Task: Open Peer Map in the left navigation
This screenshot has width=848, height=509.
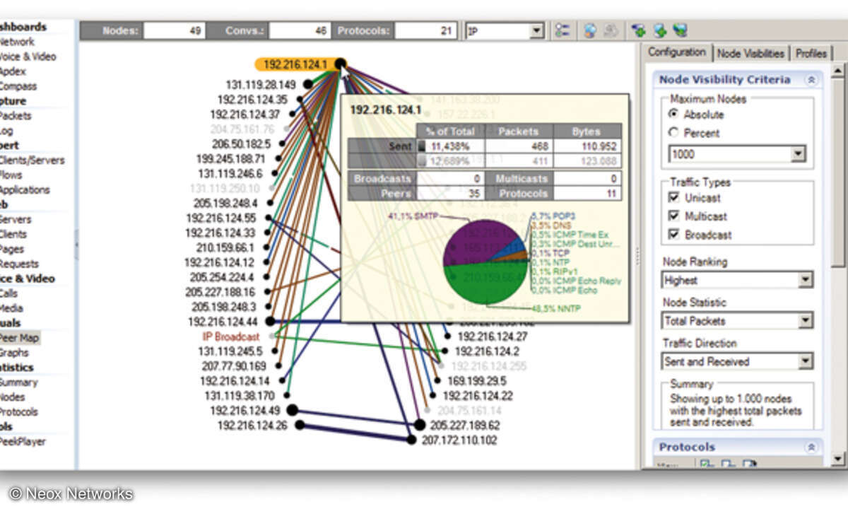Action: (x=18, y=337)
